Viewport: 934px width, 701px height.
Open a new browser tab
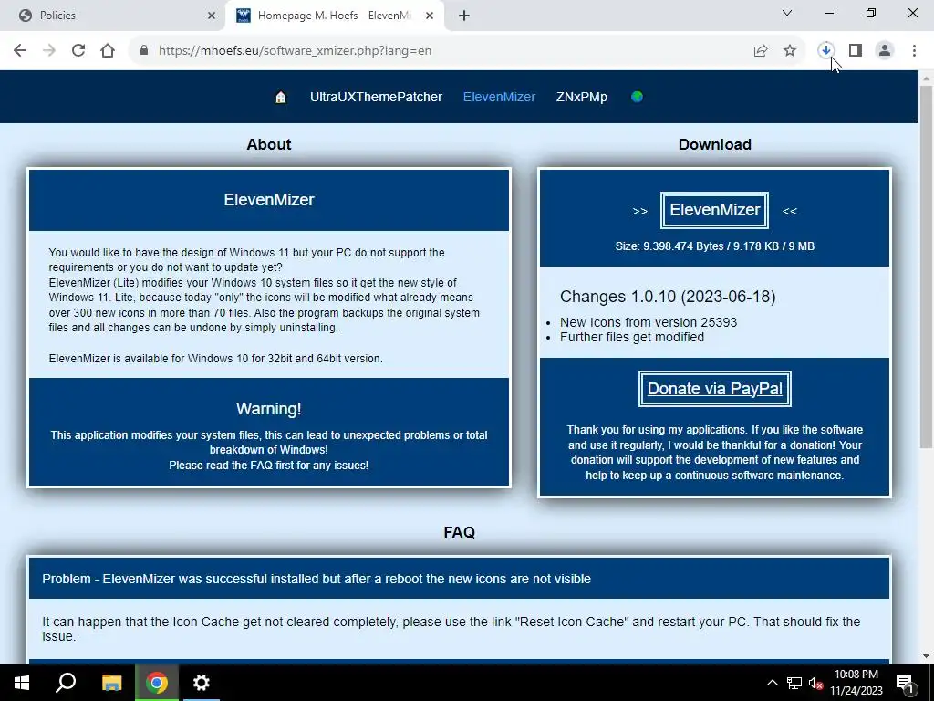[464, 16]
